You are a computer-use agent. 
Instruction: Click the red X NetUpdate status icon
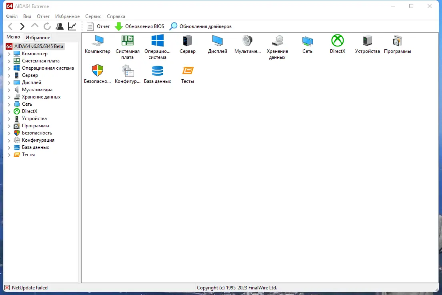[7, 288]
